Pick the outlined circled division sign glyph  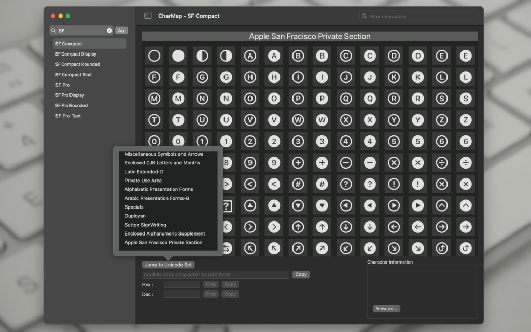coord(442,163)
